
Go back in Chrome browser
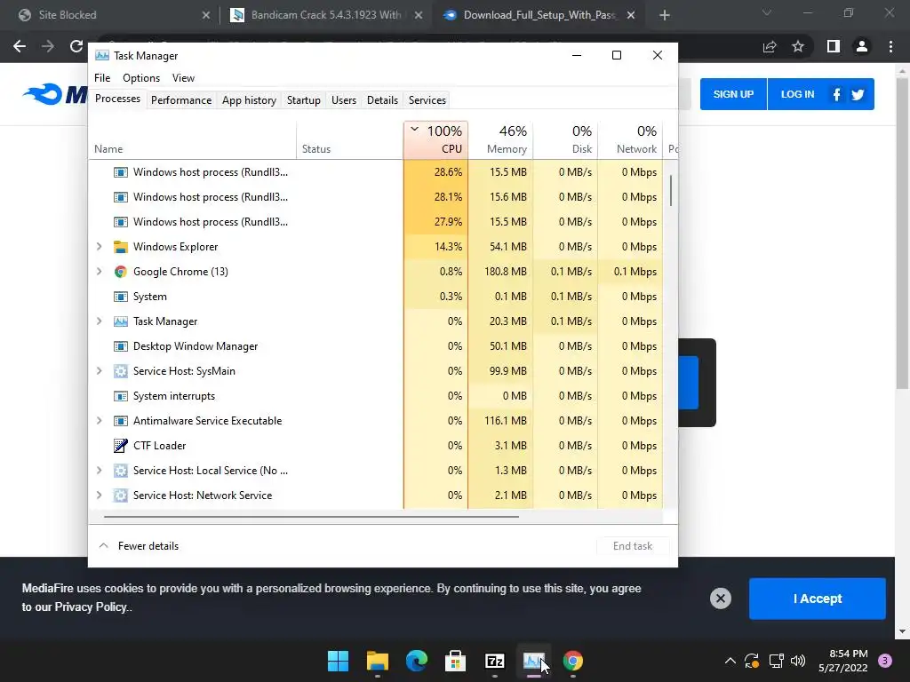click(20, 46)
